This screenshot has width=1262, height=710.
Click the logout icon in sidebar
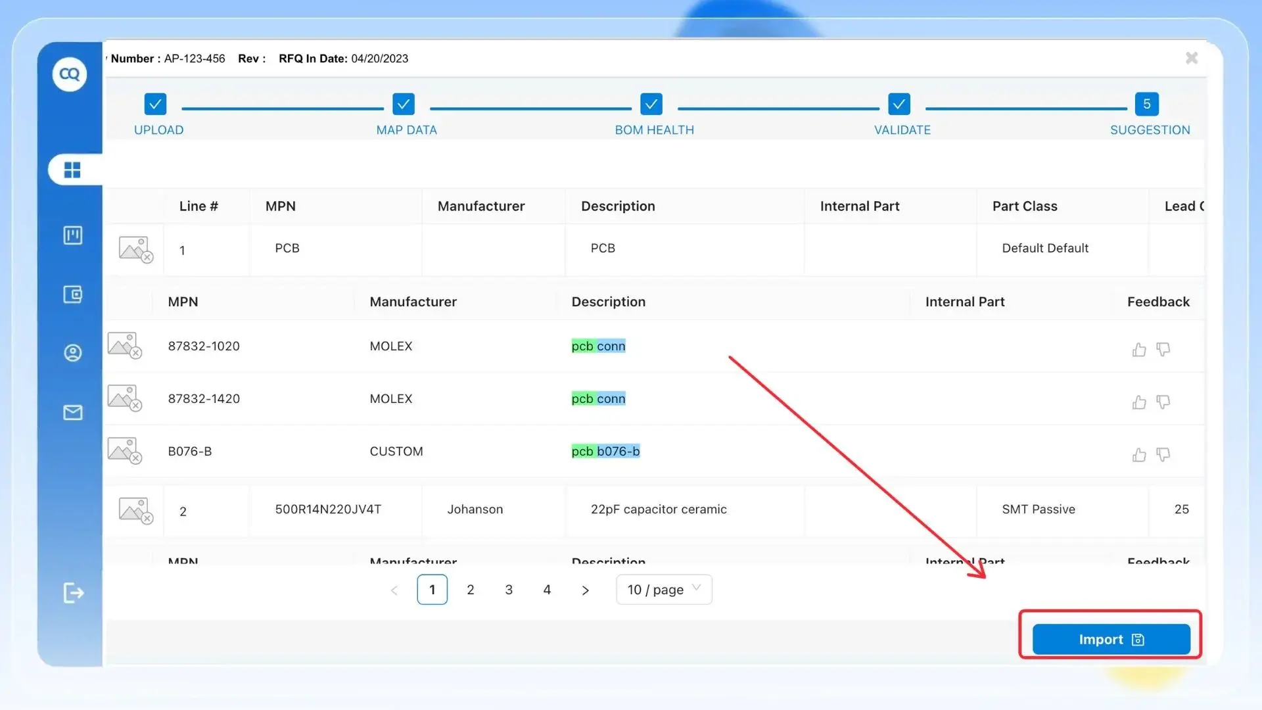coord(73,593)
